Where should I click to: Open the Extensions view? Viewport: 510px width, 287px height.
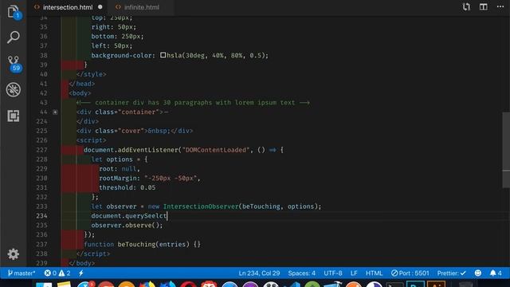tap(13, 116)
